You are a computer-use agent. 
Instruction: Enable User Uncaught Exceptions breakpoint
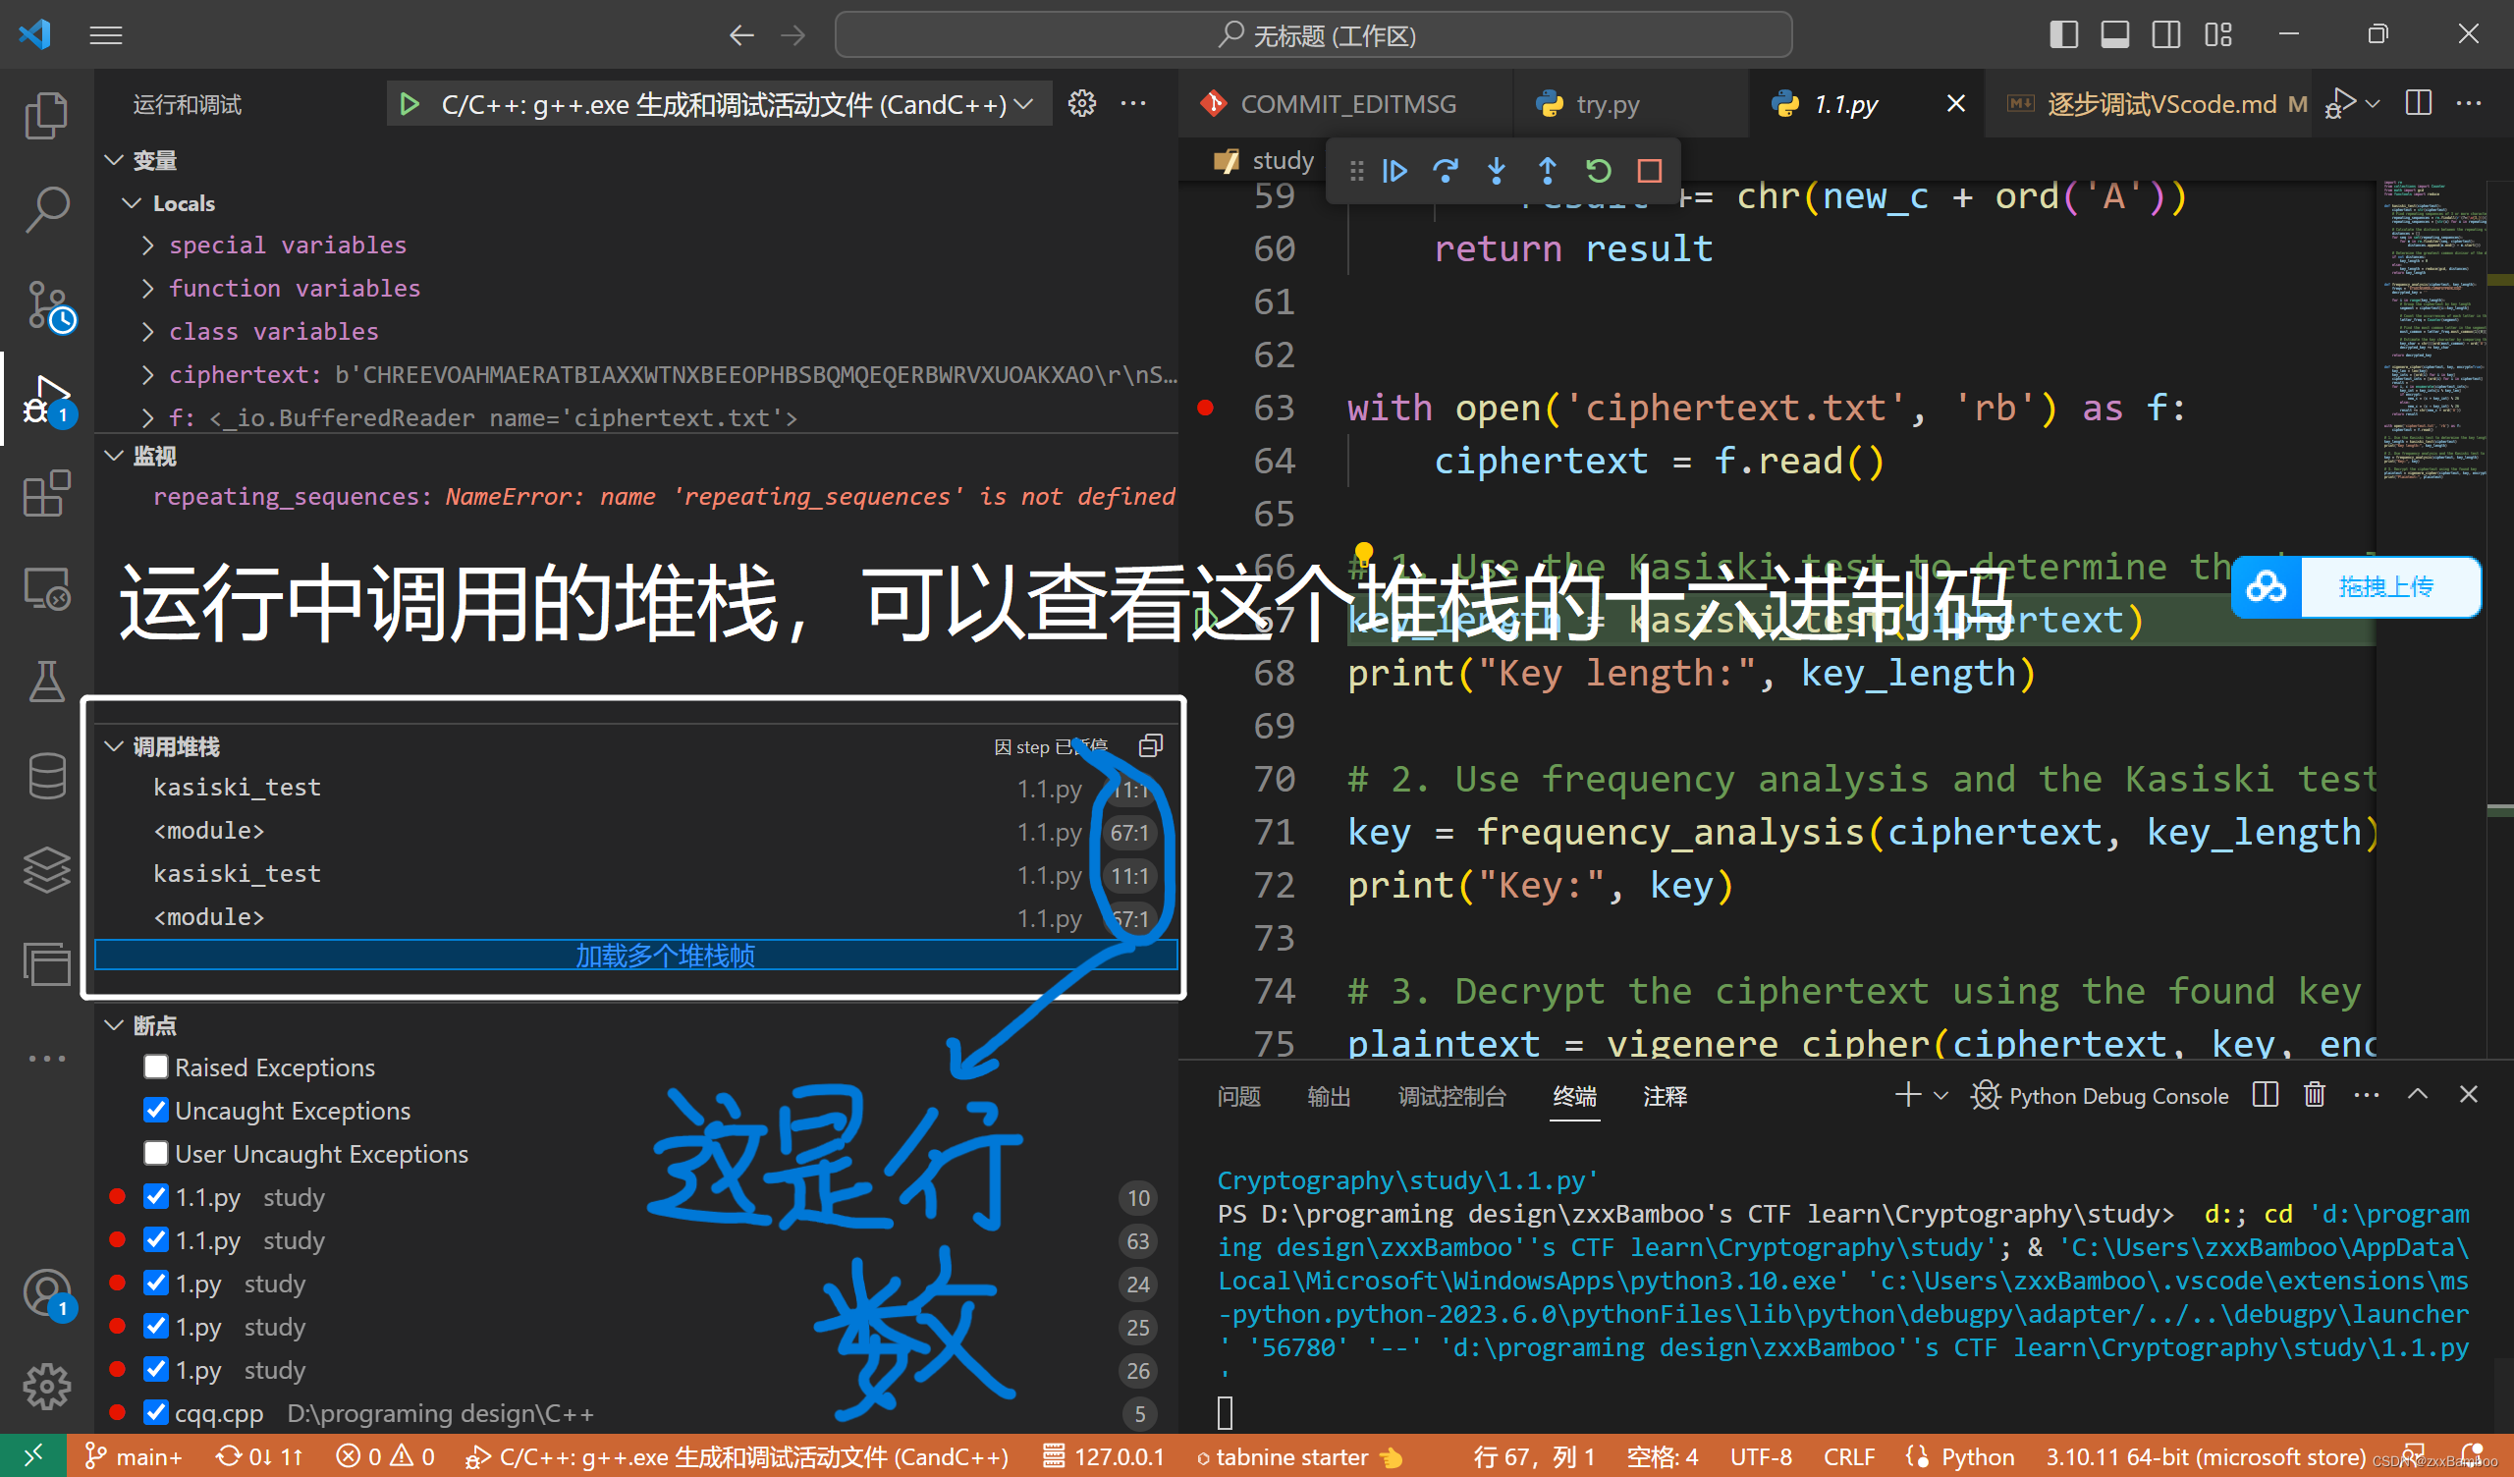155,1153
